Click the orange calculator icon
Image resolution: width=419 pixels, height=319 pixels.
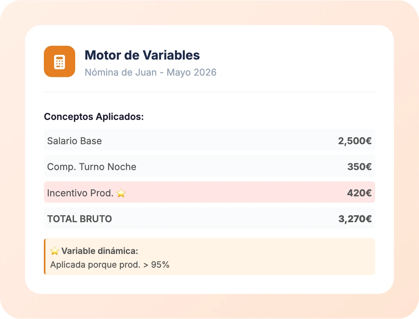pos(60,62)
